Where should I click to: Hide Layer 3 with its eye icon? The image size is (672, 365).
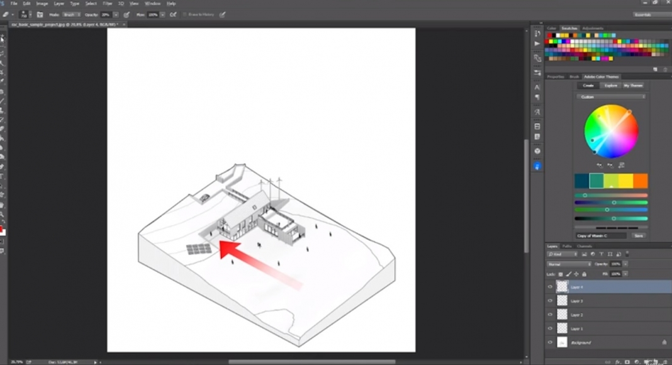click(551, 301)
